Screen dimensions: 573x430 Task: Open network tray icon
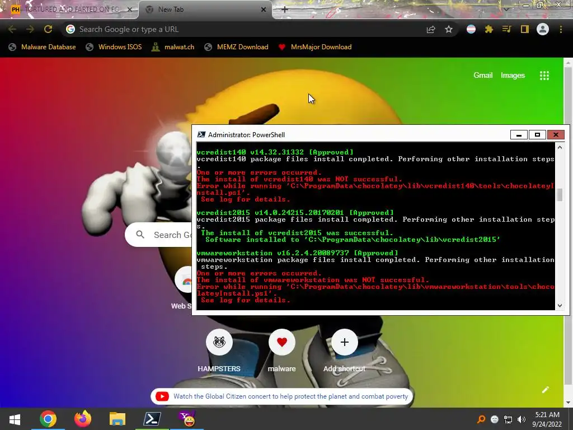(508, 419)
